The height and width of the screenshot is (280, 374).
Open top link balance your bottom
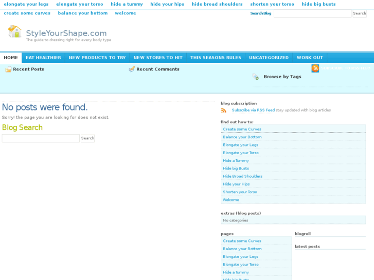(83, 13)
